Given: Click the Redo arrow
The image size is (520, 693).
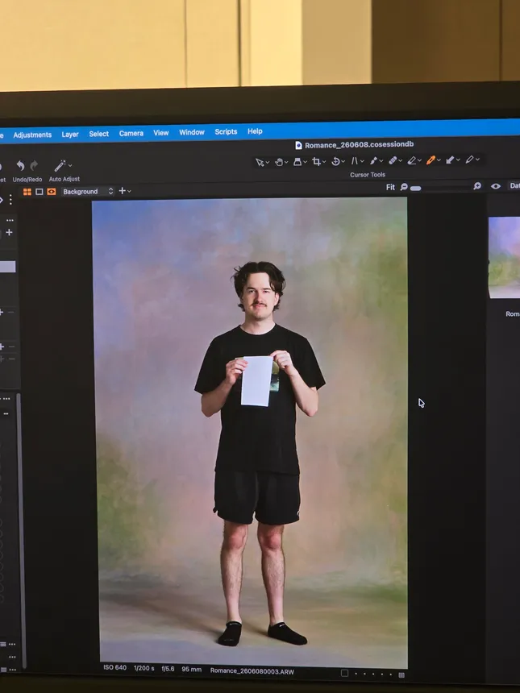Looking at the screenshot, I should pos(34,166).
